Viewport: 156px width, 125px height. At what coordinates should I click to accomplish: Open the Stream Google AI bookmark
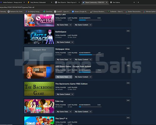[80, 12]
